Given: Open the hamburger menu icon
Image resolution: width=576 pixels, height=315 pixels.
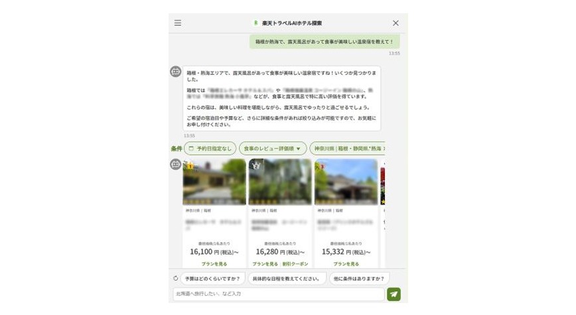Looking at the screenshot, I should point(178,23).
